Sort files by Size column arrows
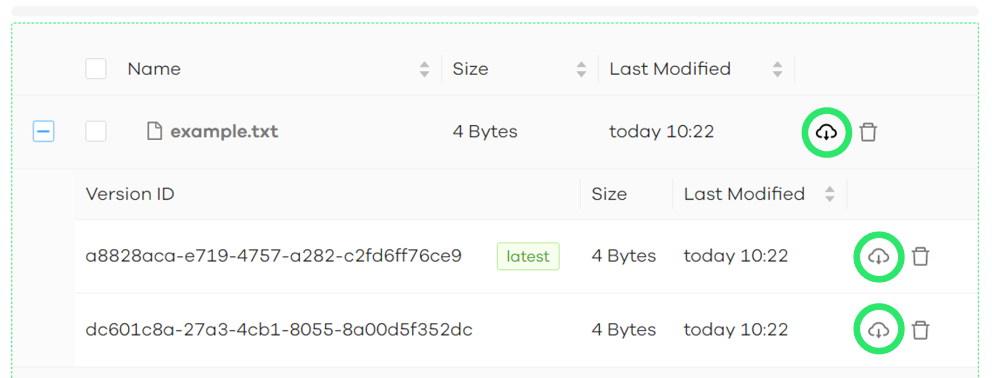Screen dimensions: 992x378 coord(581,69)
